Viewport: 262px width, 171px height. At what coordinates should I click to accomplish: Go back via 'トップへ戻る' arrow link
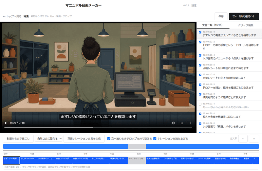tap(12, 16)
